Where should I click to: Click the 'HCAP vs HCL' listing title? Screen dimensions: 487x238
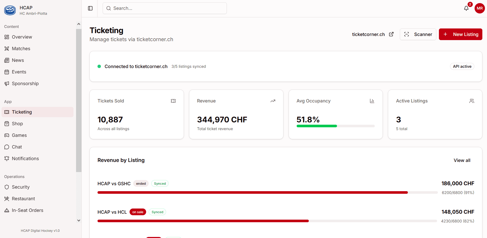coord(112,212)
